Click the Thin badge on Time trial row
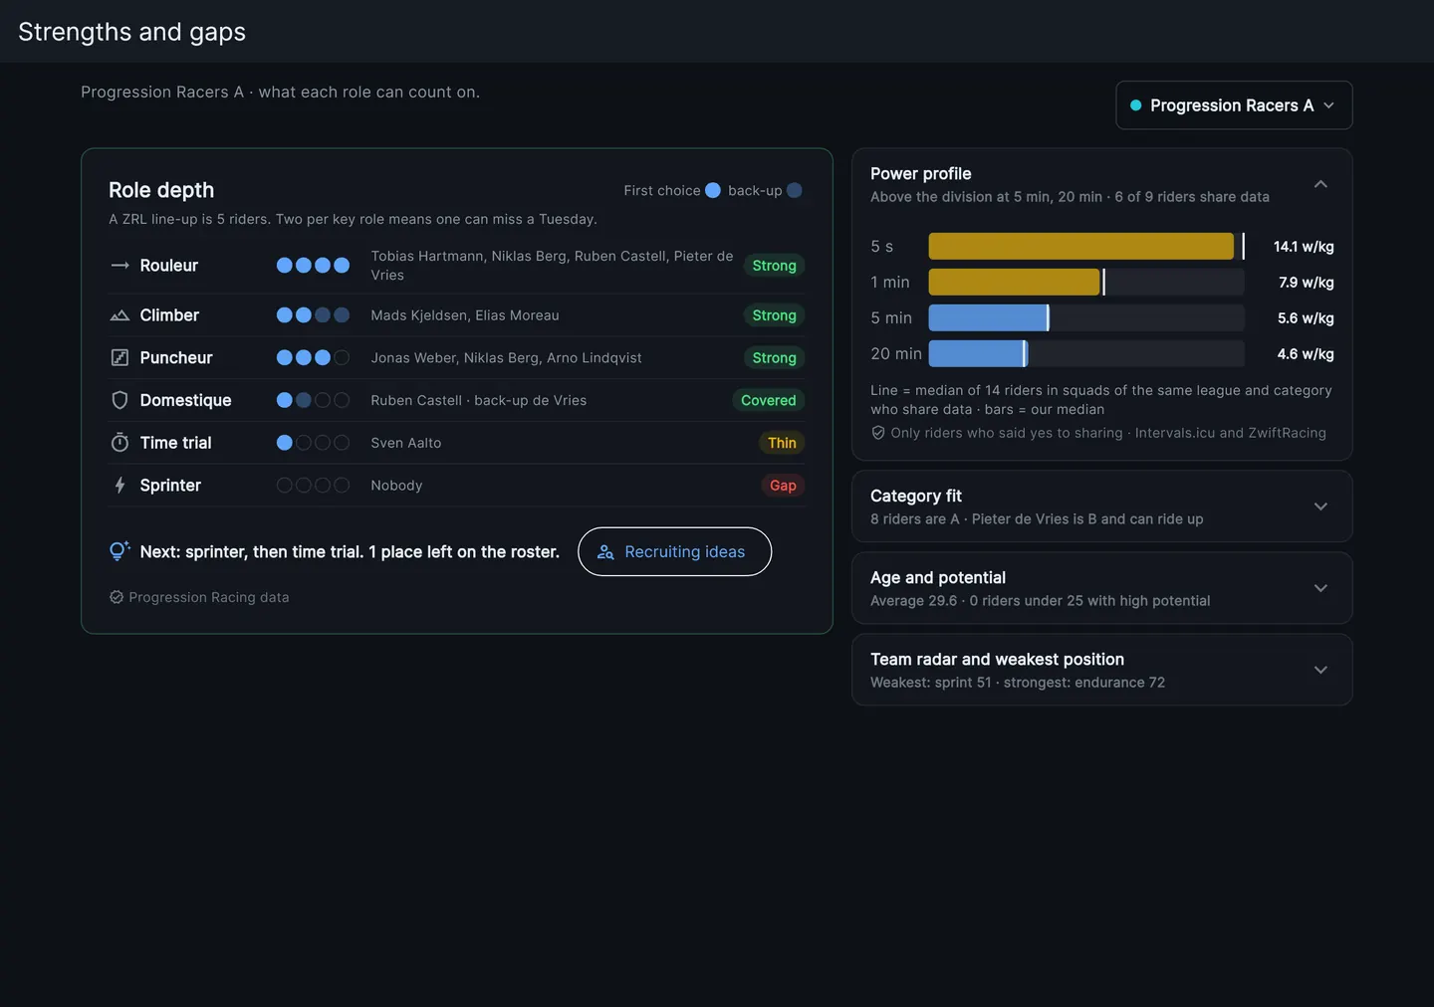 click(x=782, y=443)
